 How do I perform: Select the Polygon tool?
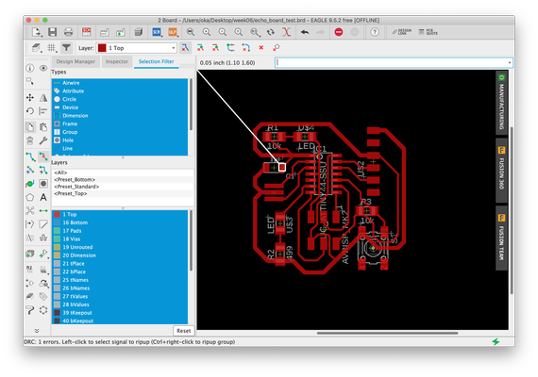point(30,197)
